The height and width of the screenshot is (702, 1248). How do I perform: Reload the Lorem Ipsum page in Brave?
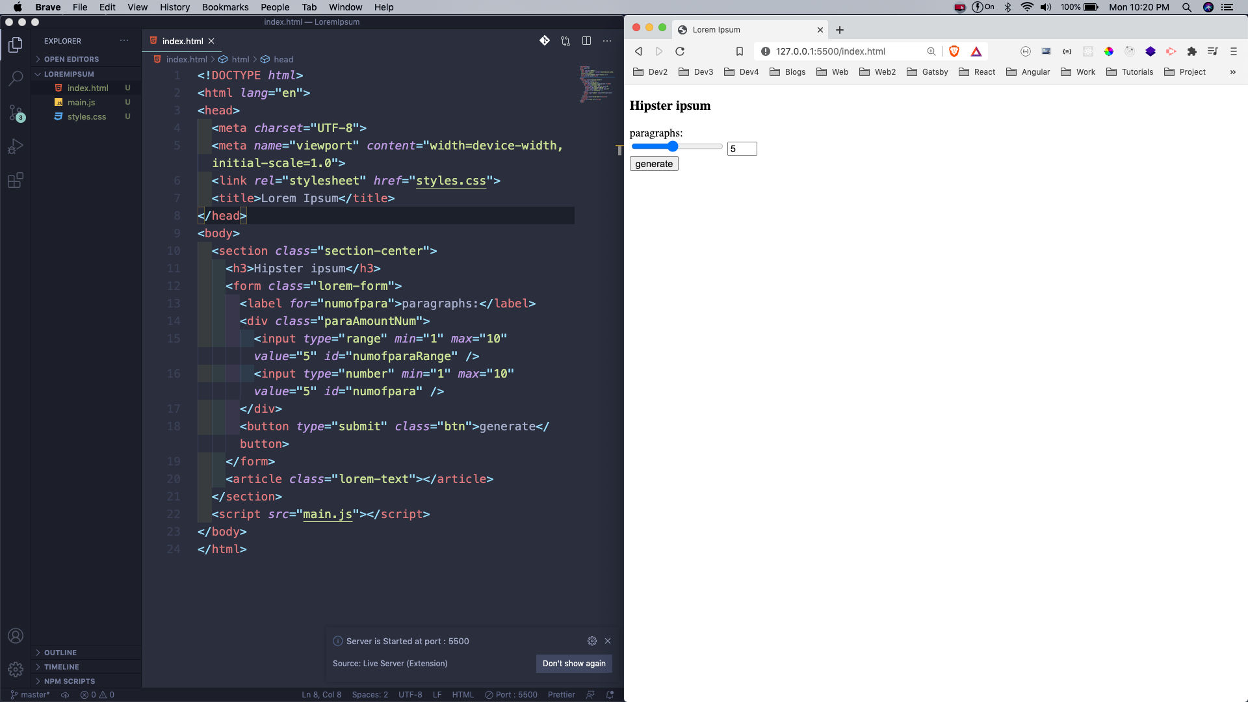point(680,51)
